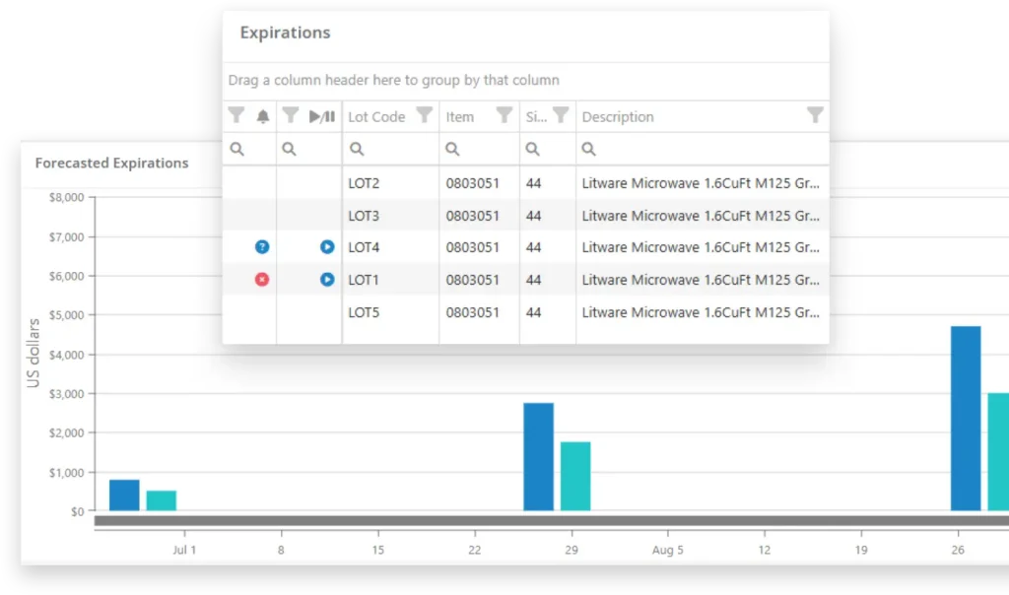Click the tall dark blue bar near the 26 tick
The height and width of the screenshot is (595, 1009).
[966, 418]
